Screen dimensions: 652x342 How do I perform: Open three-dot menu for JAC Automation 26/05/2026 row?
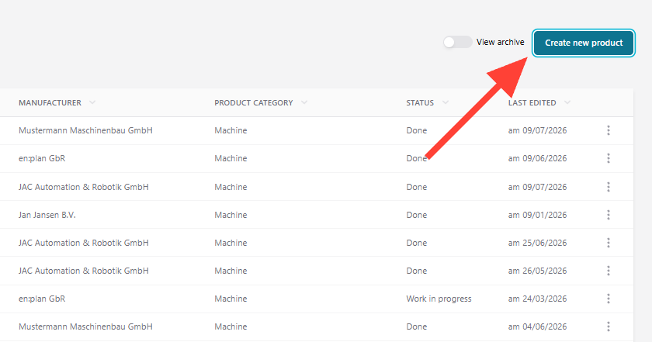point(609,271)
